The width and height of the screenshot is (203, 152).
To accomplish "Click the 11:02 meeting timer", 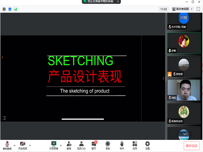I will pos(164,9).
